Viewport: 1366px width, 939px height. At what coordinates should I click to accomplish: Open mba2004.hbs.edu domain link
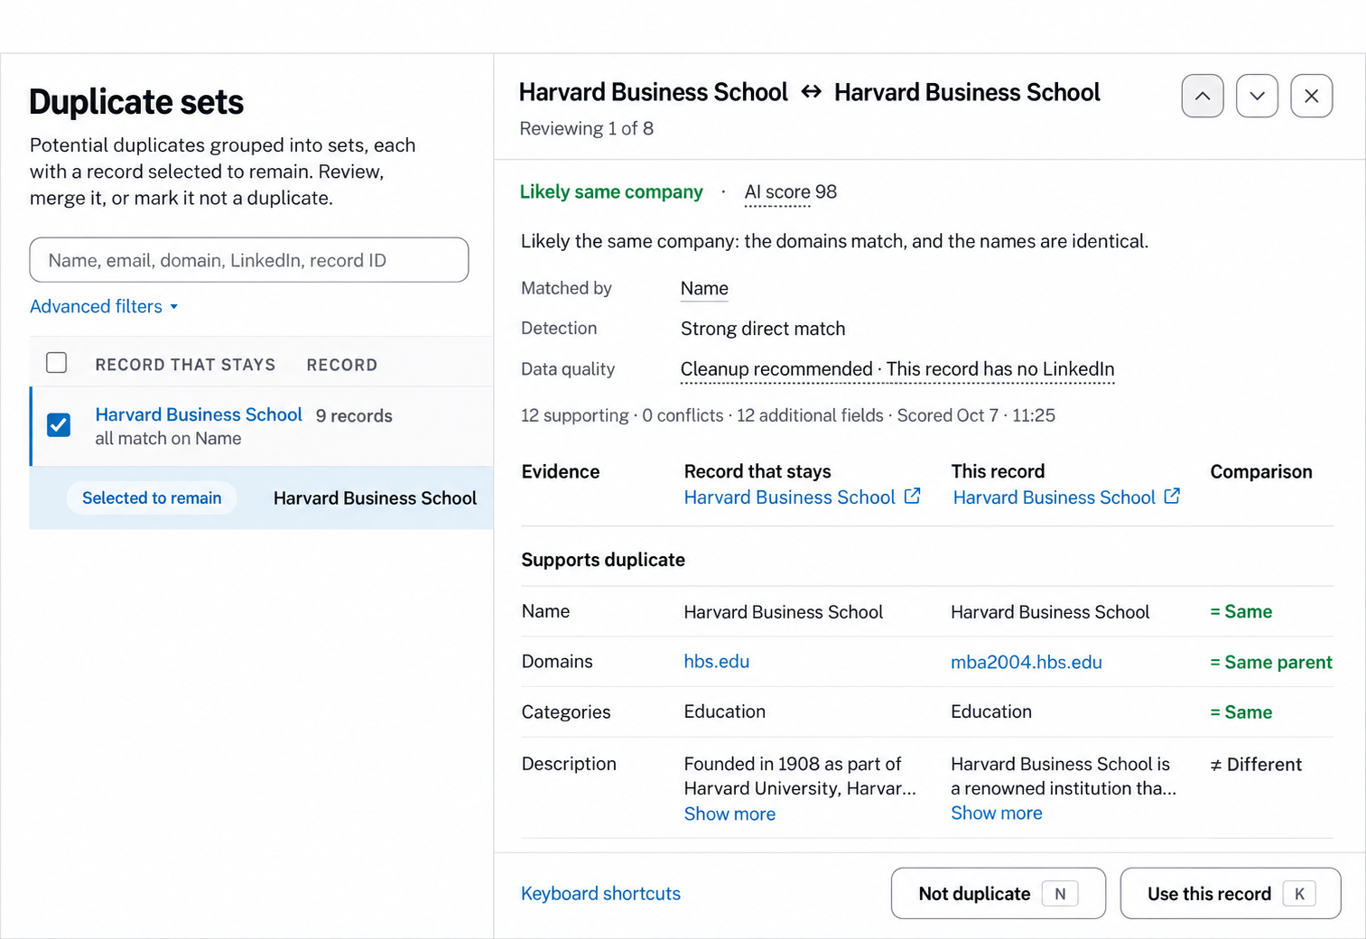coord(1027,662)
